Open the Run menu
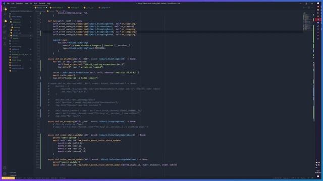323x181 pixels. coord(35,4)
